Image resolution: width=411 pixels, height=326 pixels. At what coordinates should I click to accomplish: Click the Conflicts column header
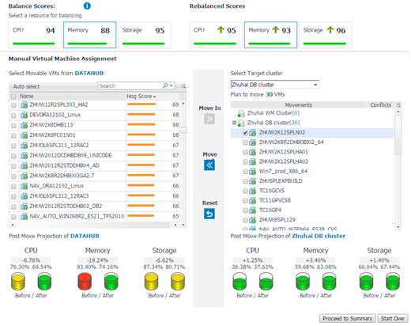click(380, 105)
